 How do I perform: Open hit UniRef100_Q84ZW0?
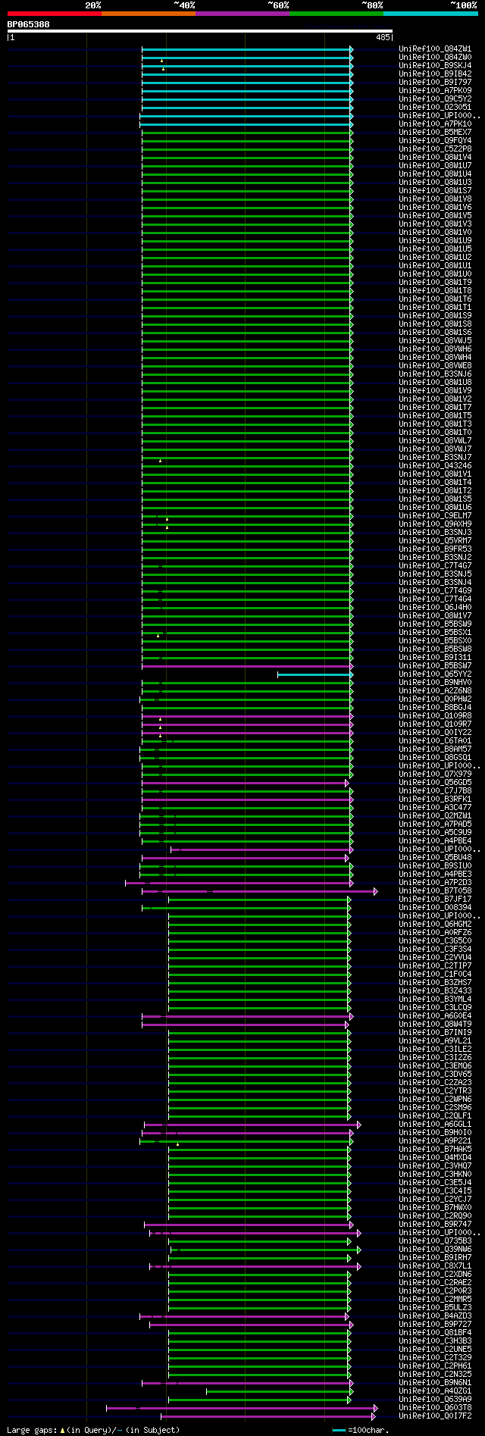435,58
